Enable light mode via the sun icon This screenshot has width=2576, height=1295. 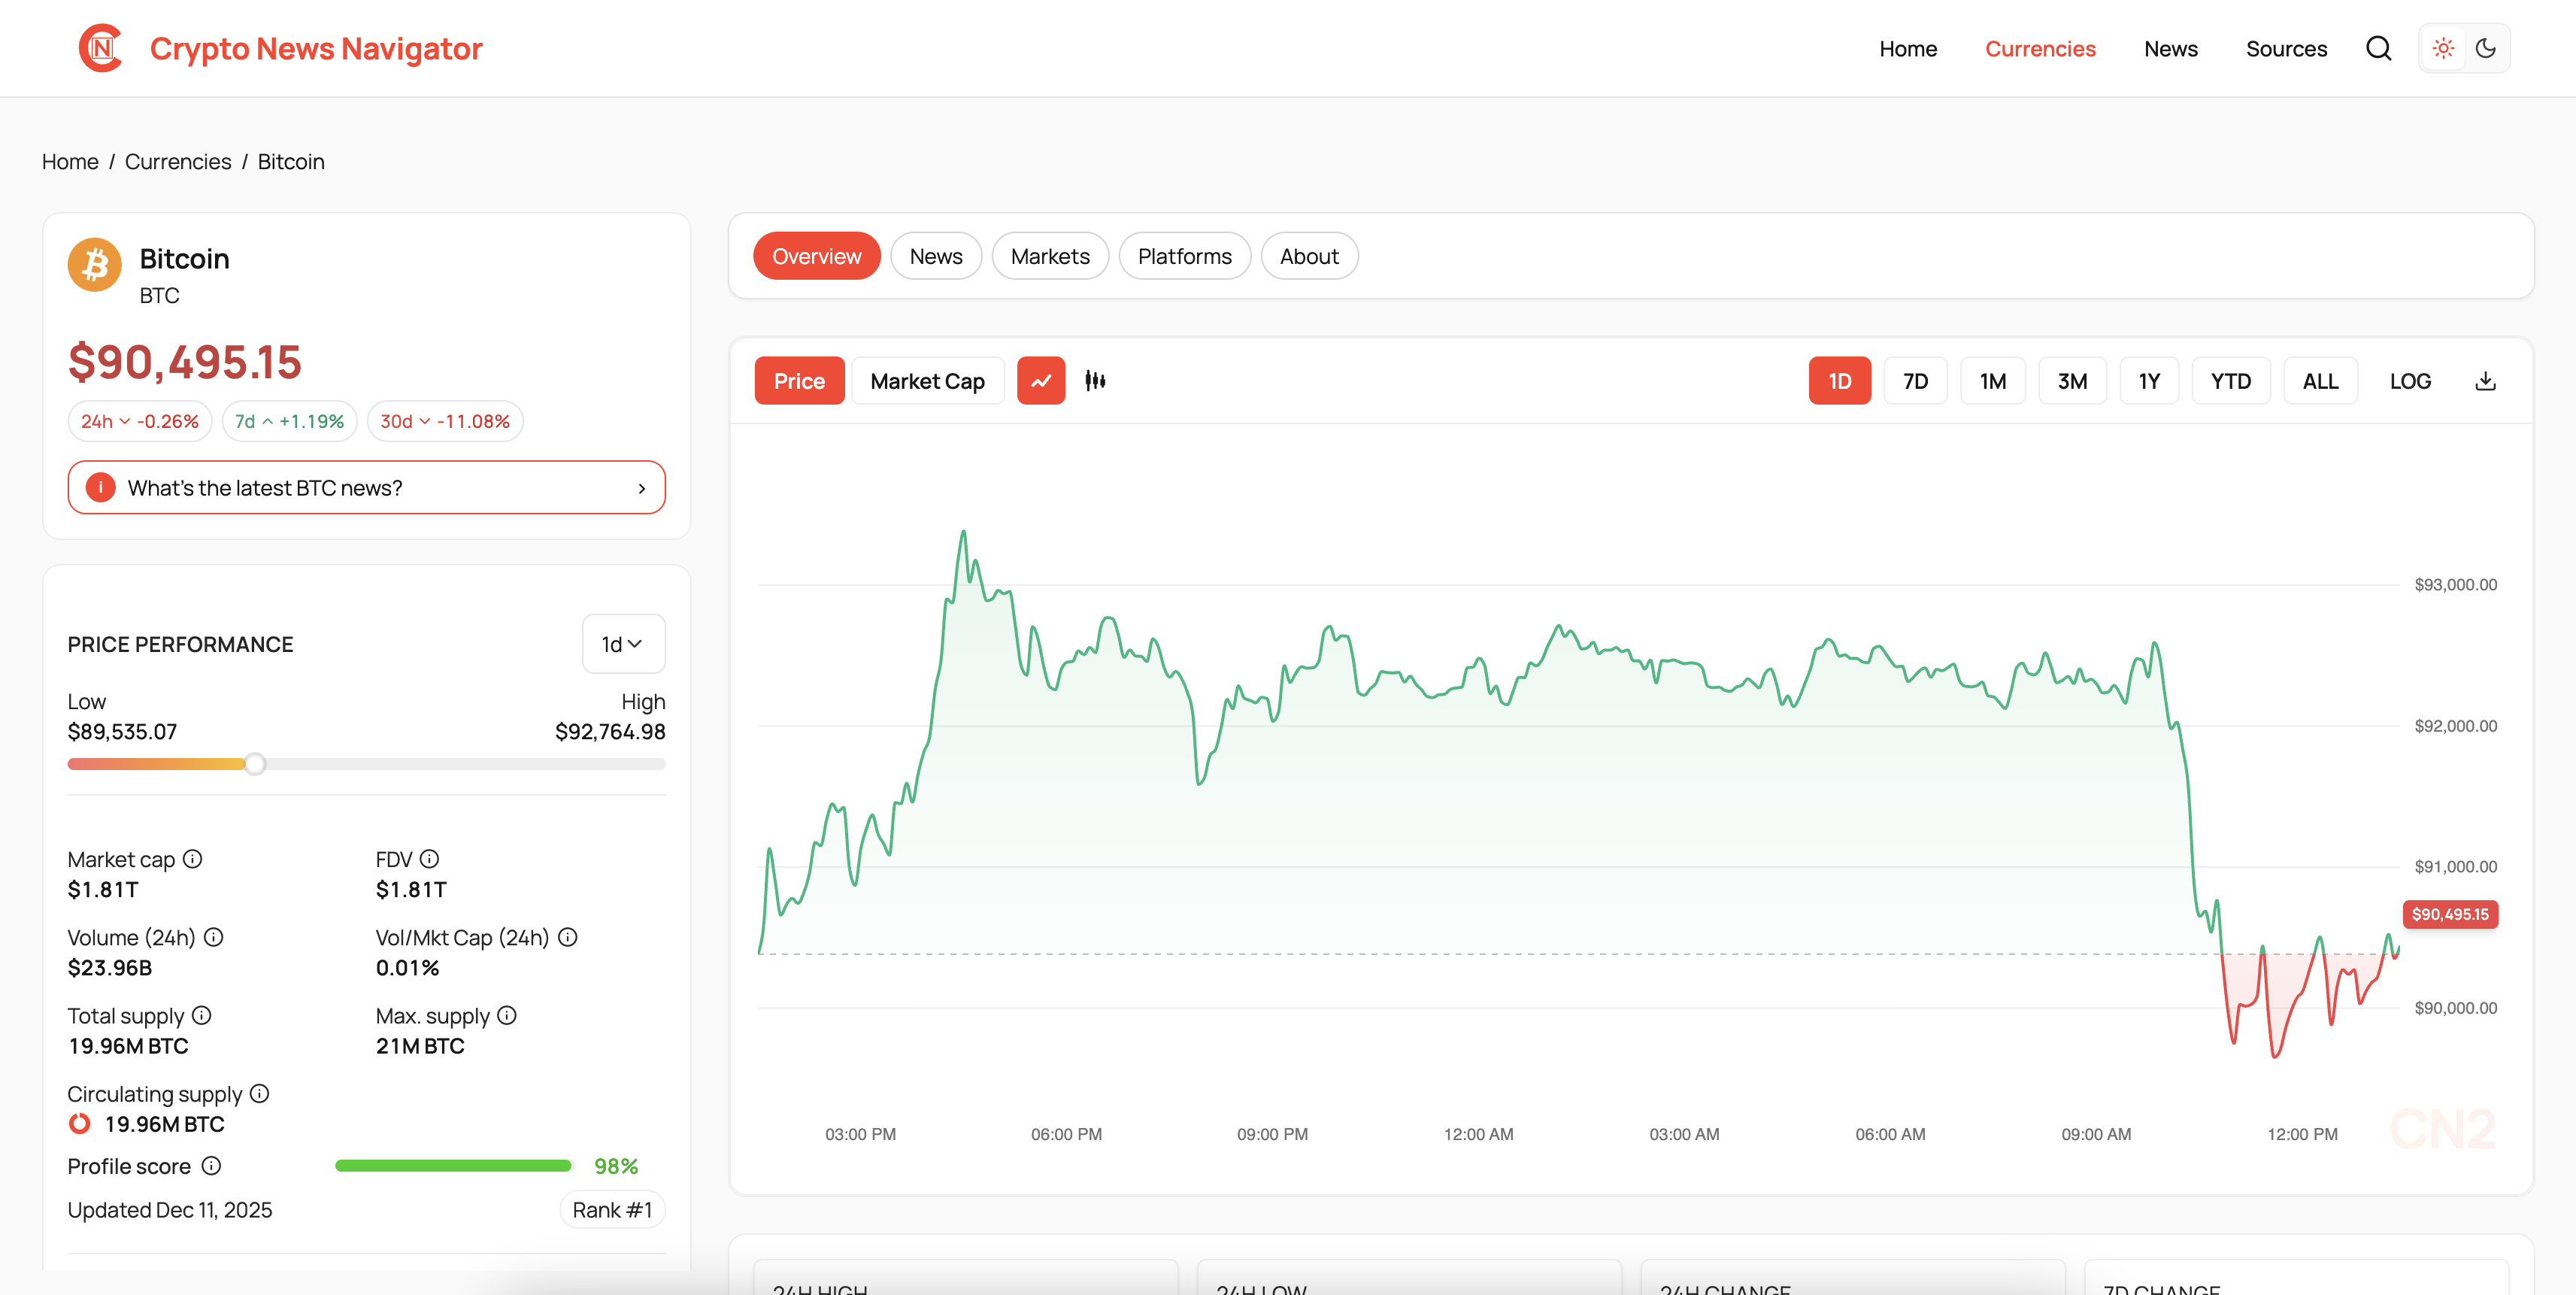coord(2442,47)
